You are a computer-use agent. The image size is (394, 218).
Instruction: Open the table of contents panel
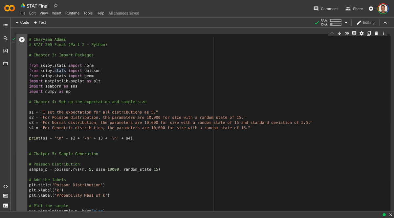(5, 25)
